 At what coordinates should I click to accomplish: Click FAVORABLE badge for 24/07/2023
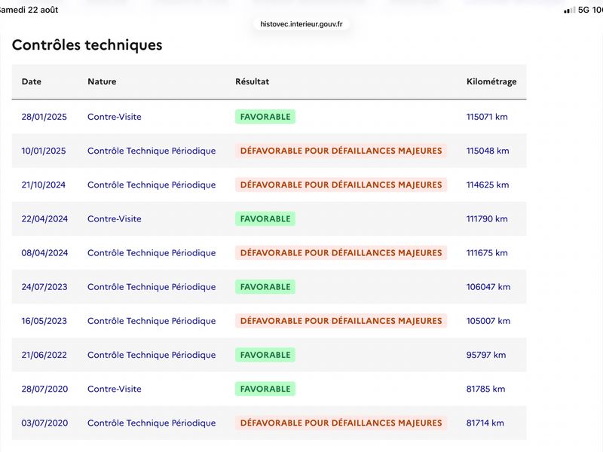(x=265, y=287)
